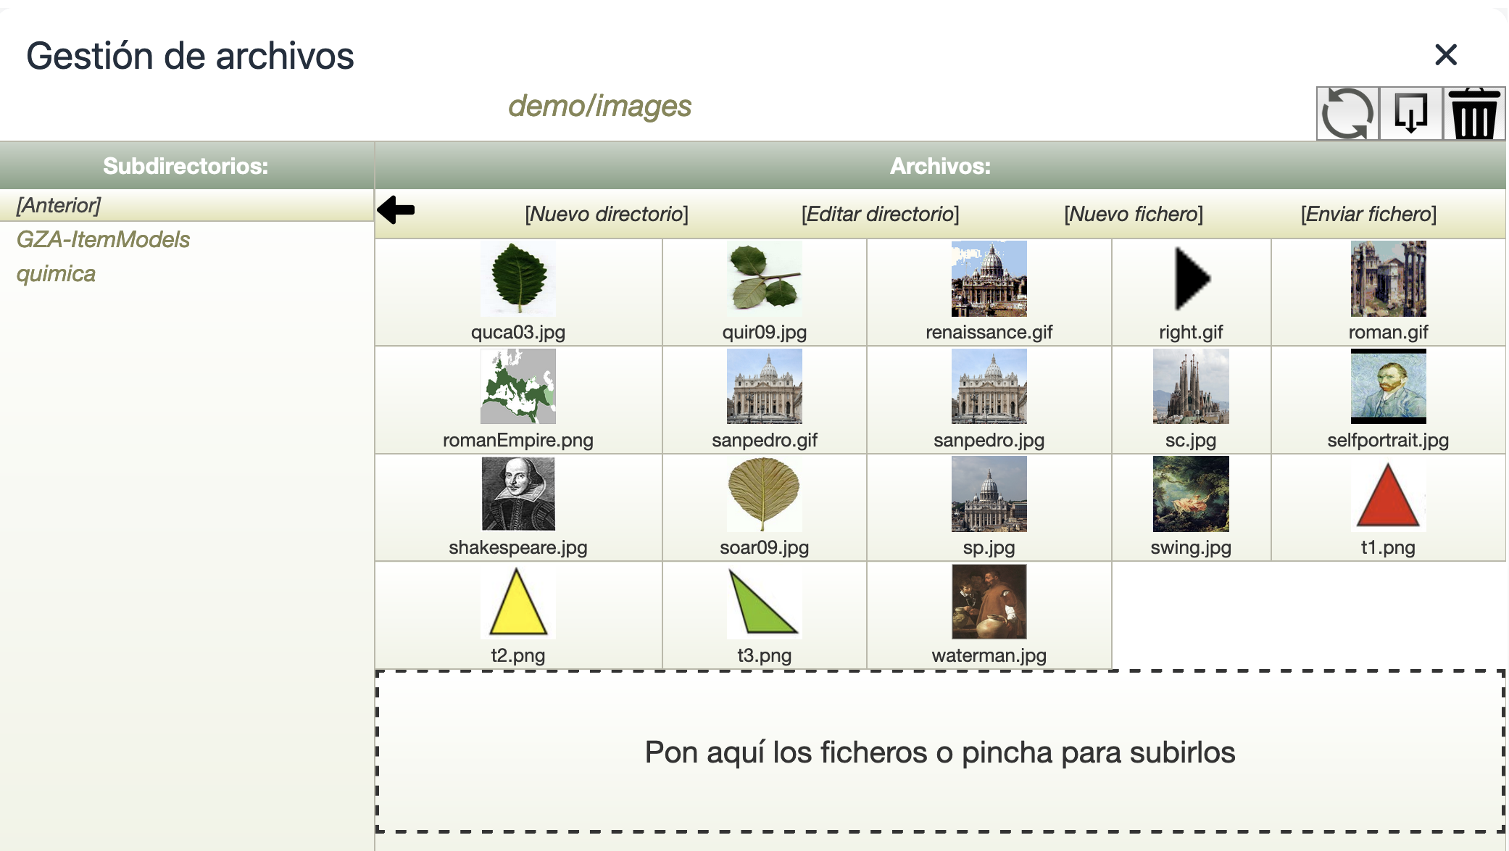Click the trash can delete icon
This screenshot has height=851, width=1509.
(x=1473, y=114)
